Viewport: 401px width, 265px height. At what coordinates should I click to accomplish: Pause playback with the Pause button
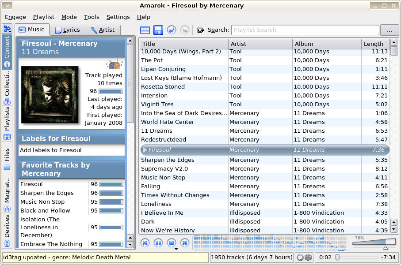158,243
